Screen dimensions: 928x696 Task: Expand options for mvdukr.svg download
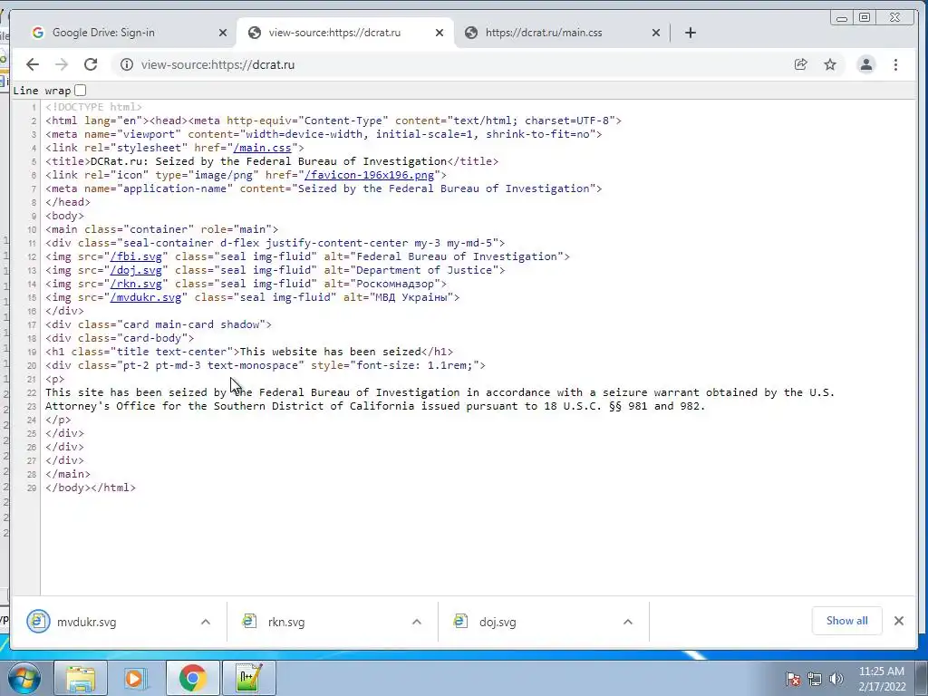[206, 622]
